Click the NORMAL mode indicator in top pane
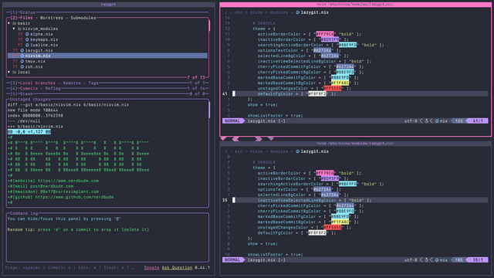This screenshot has width=494, height=278. click(232, 120)
